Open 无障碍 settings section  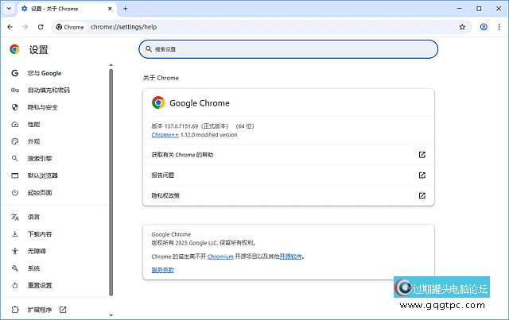tap(37, 251)
